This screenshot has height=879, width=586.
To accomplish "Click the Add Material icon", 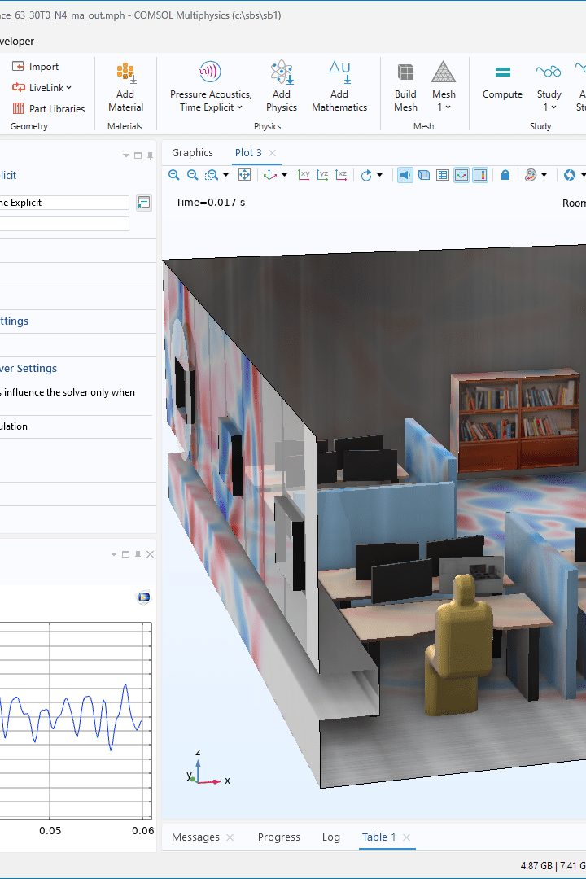I will click(125, 87).
